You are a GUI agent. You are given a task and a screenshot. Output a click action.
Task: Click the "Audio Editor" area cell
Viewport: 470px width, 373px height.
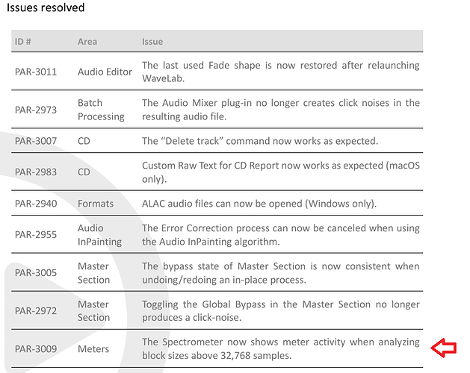coord(105,72)
